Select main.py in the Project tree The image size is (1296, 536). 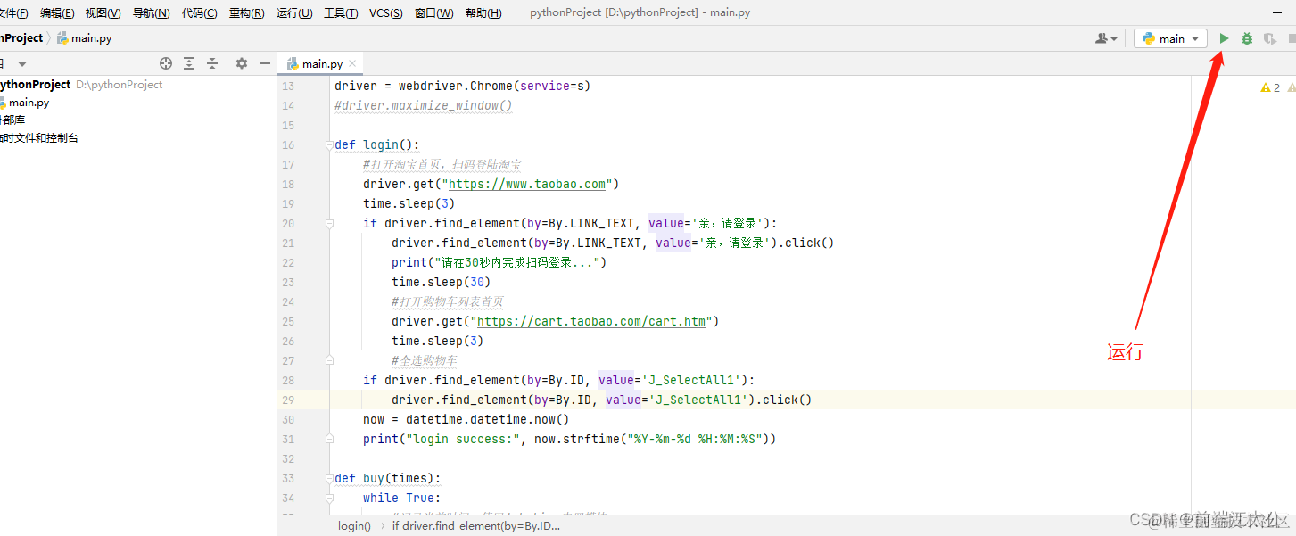29,103
